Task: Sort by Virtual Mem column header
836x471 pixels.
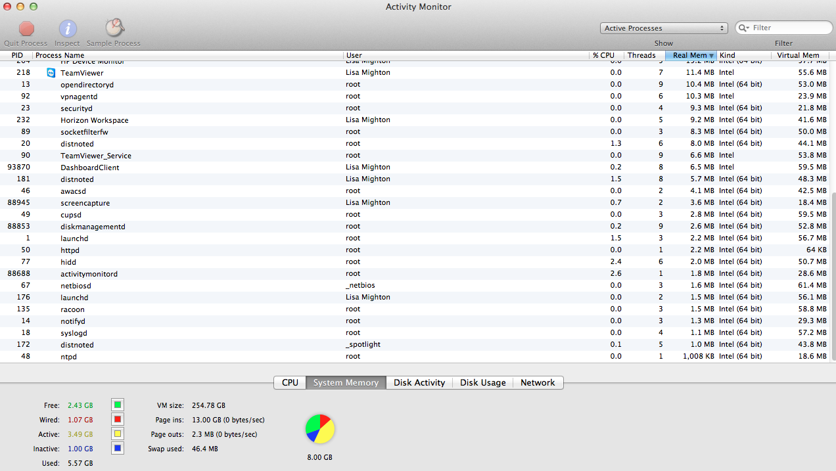Action: click(800, 56)
